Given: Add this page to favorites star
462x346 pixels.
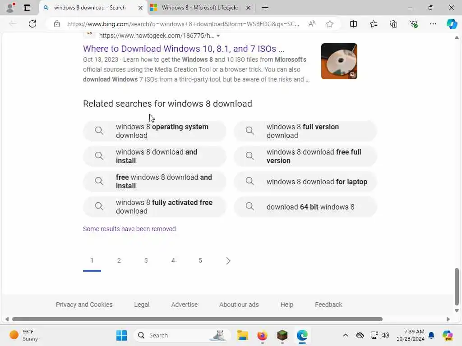Looking at the screenshot, I should (x=330, y=24).
